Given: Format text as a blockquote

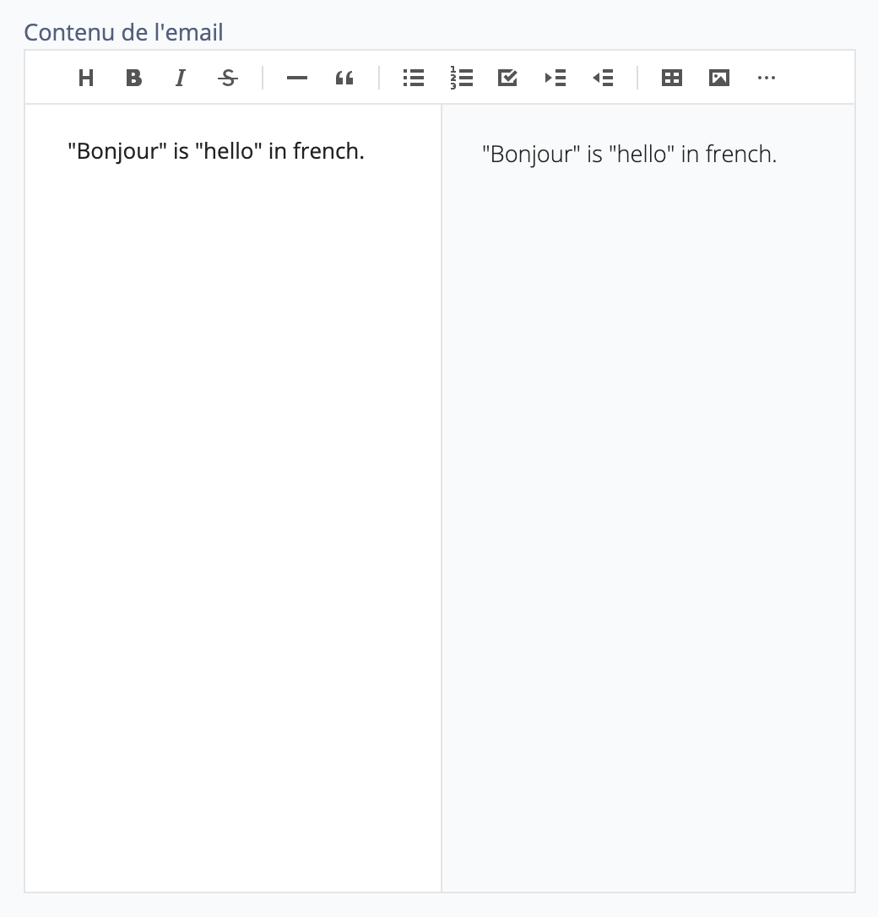Looking at the screenshot, I should (344, 77).
